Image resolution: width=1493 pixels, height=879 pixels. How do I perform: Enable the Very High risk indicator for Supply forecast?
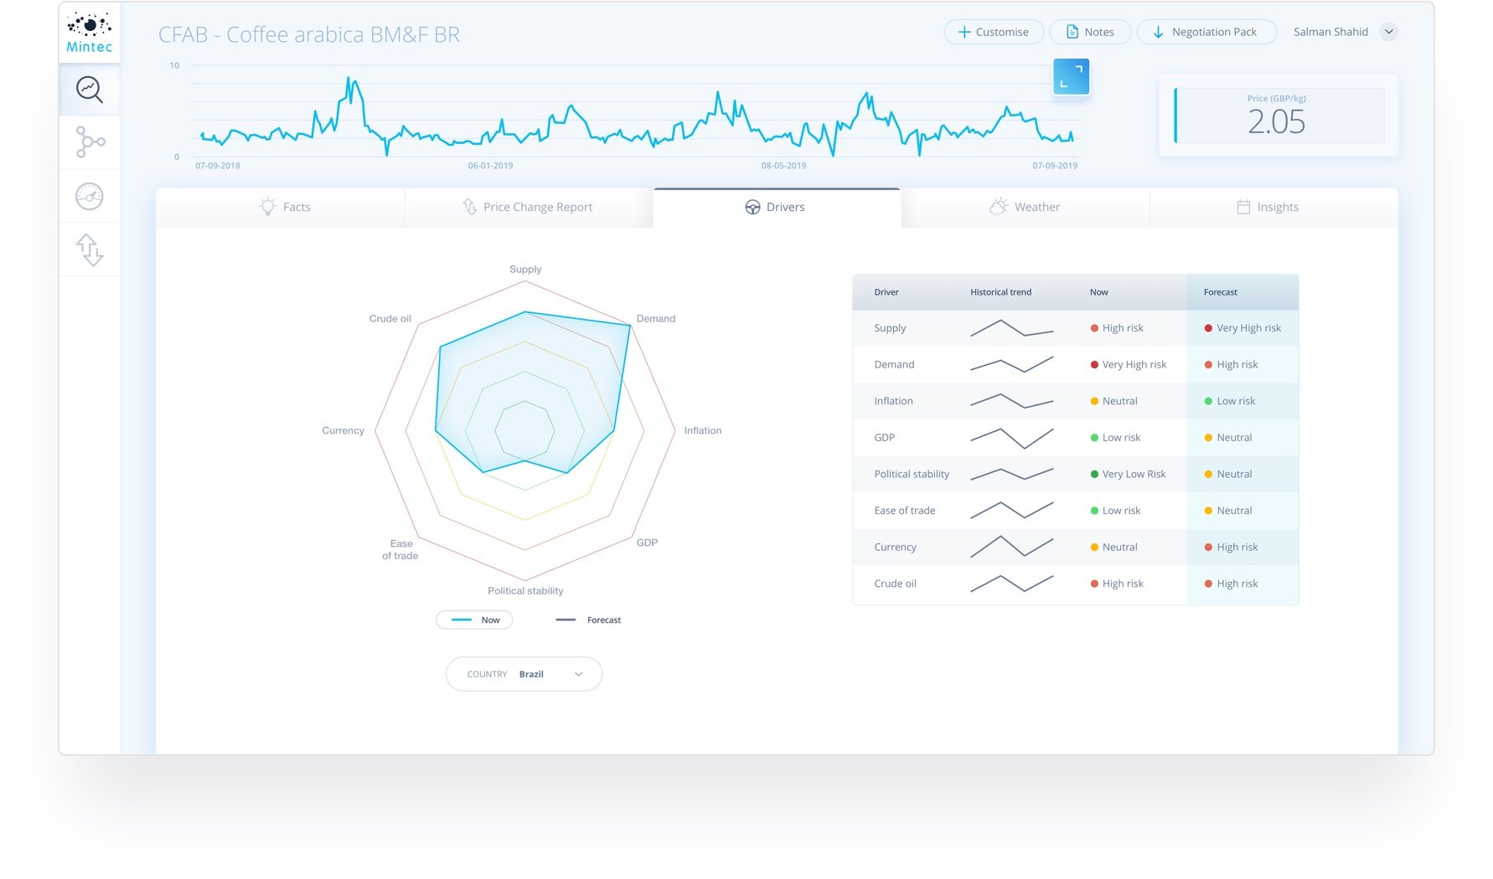pyautogui.click(x=1207, y=327)
